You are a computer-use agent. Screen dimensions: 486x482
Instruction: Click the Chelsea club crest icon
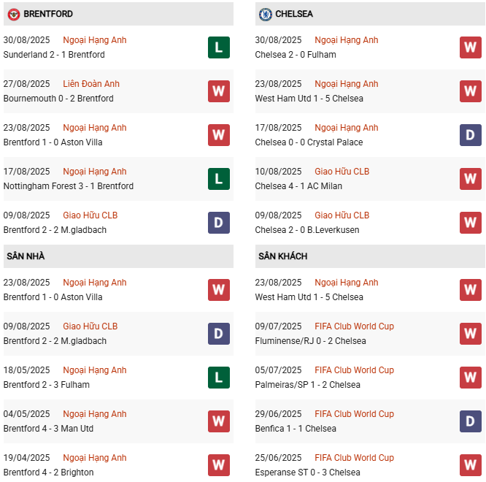coord(266,14)
